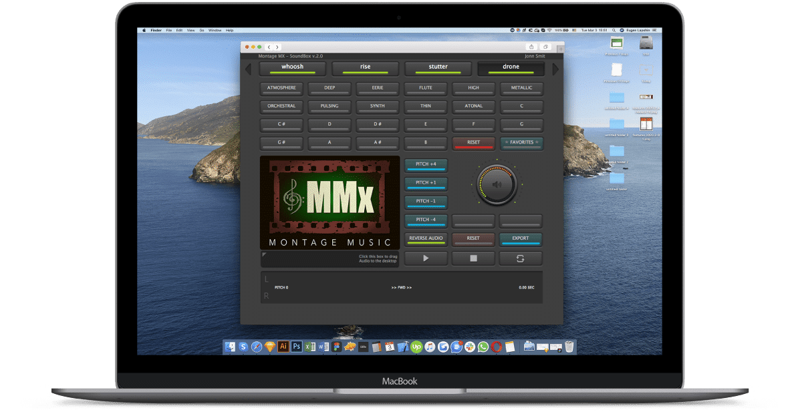
Task: Toggle REVERSE AUDIO
Action: 426,239
